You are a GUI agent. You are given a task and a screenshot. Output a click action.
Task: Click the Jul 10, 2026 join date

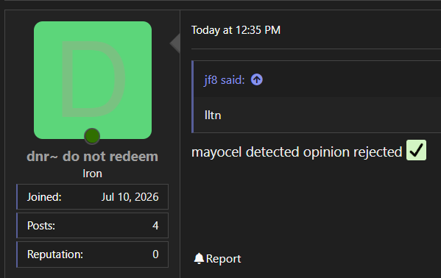point(130,197)
